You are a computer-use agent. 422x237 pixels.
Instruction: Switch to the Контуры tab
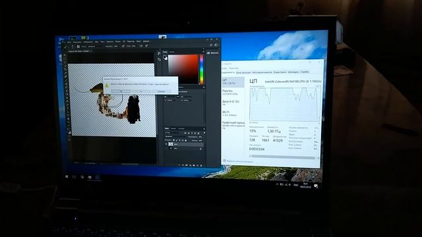pyautogui.click(x=181, y=129)
